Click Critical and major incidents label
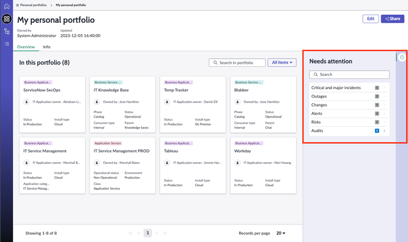 (336, 88)
